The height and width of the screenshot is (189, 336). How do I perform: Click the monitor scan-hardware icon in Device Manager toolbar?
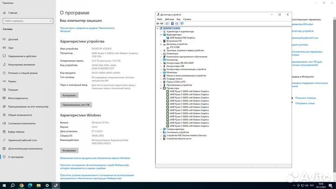pyautogui.click(x=182, y=24)
